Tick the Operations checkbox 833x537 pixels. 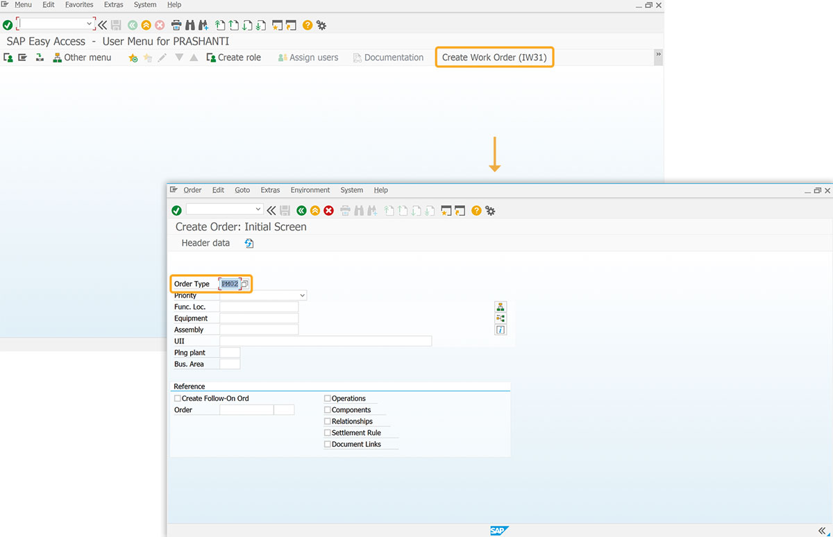pyautogui.click(x=328, y=398)
